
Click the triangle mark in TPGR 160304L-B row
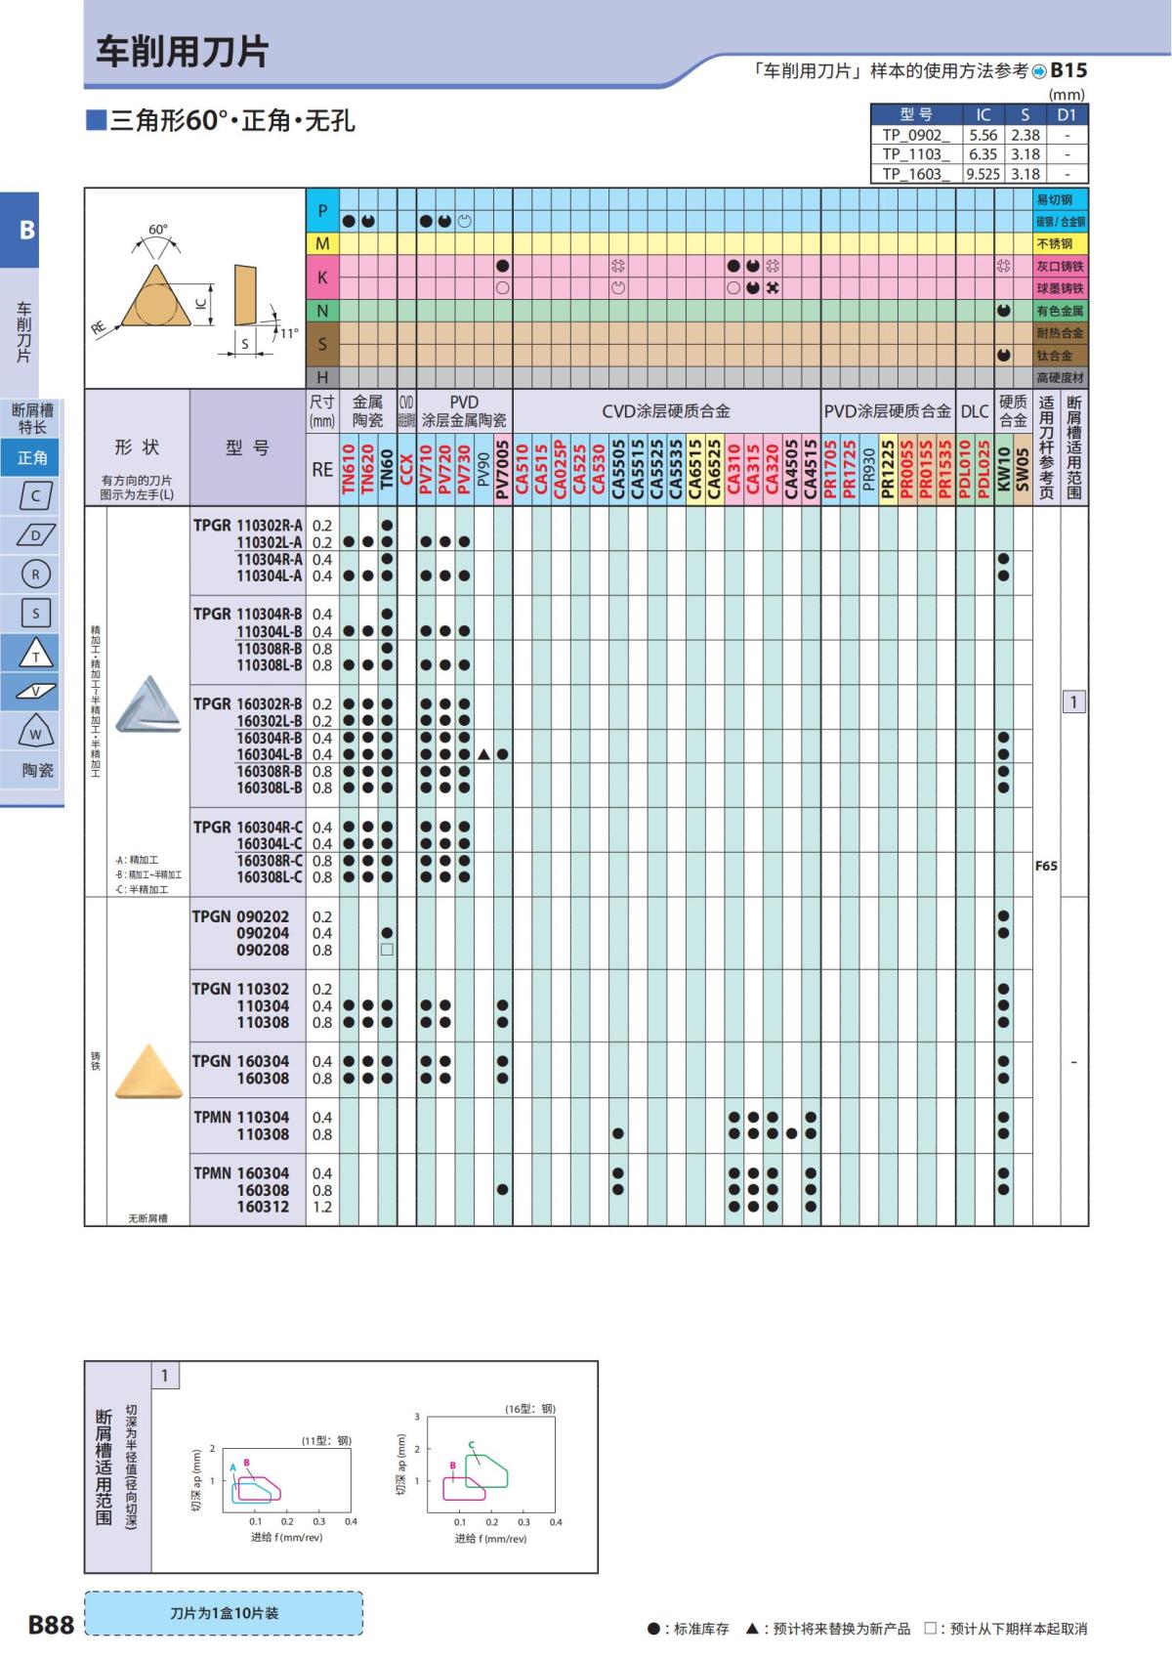click(483, 754)
